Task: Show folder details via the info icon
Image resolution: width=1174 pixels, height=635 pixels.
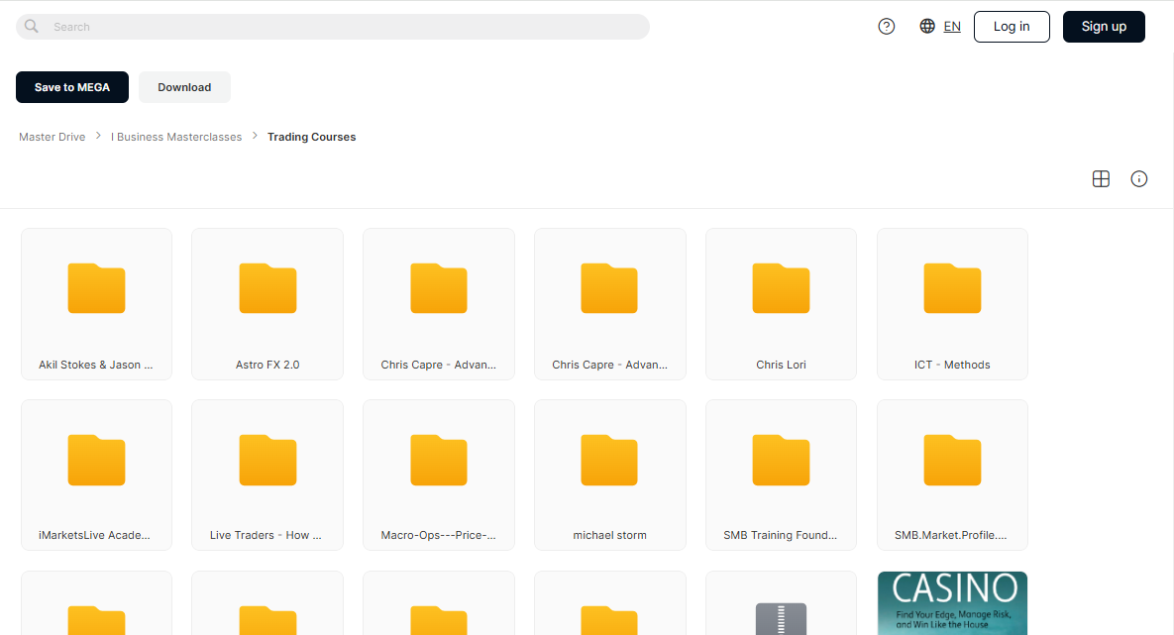Action: (1138, 179)
